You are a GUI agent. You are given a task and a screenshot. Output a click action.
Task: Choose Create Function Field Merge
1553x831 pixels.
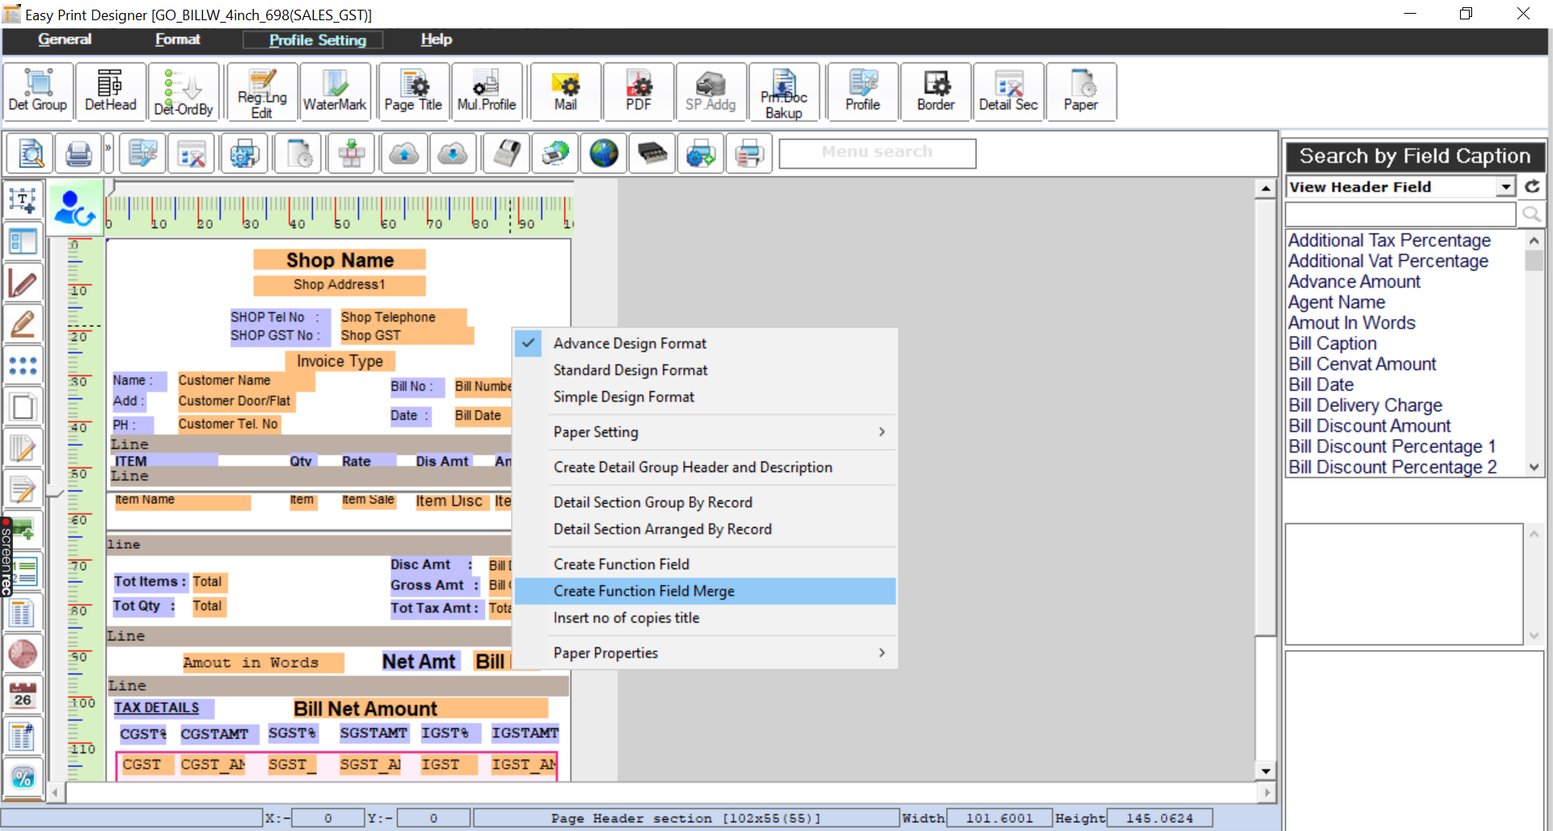click(x=644, y=591)
